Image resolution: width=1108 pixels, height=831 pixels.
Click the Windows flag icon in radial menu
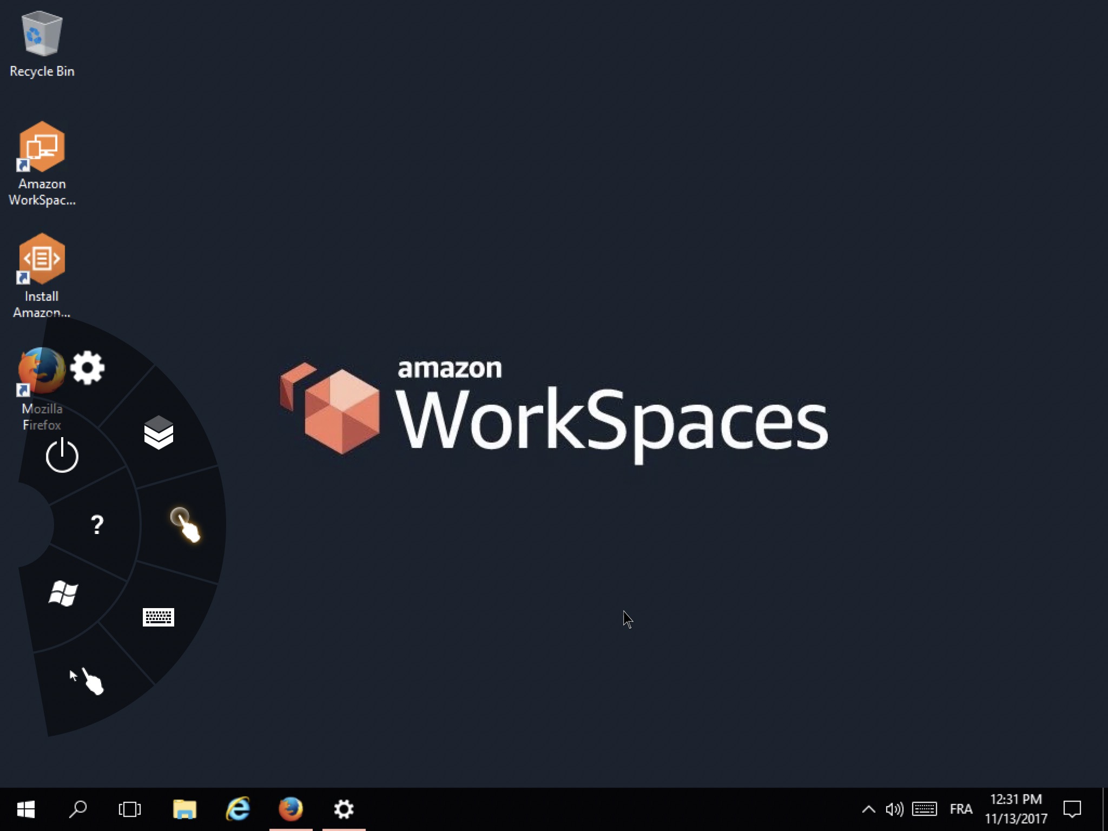click(63, 593)
